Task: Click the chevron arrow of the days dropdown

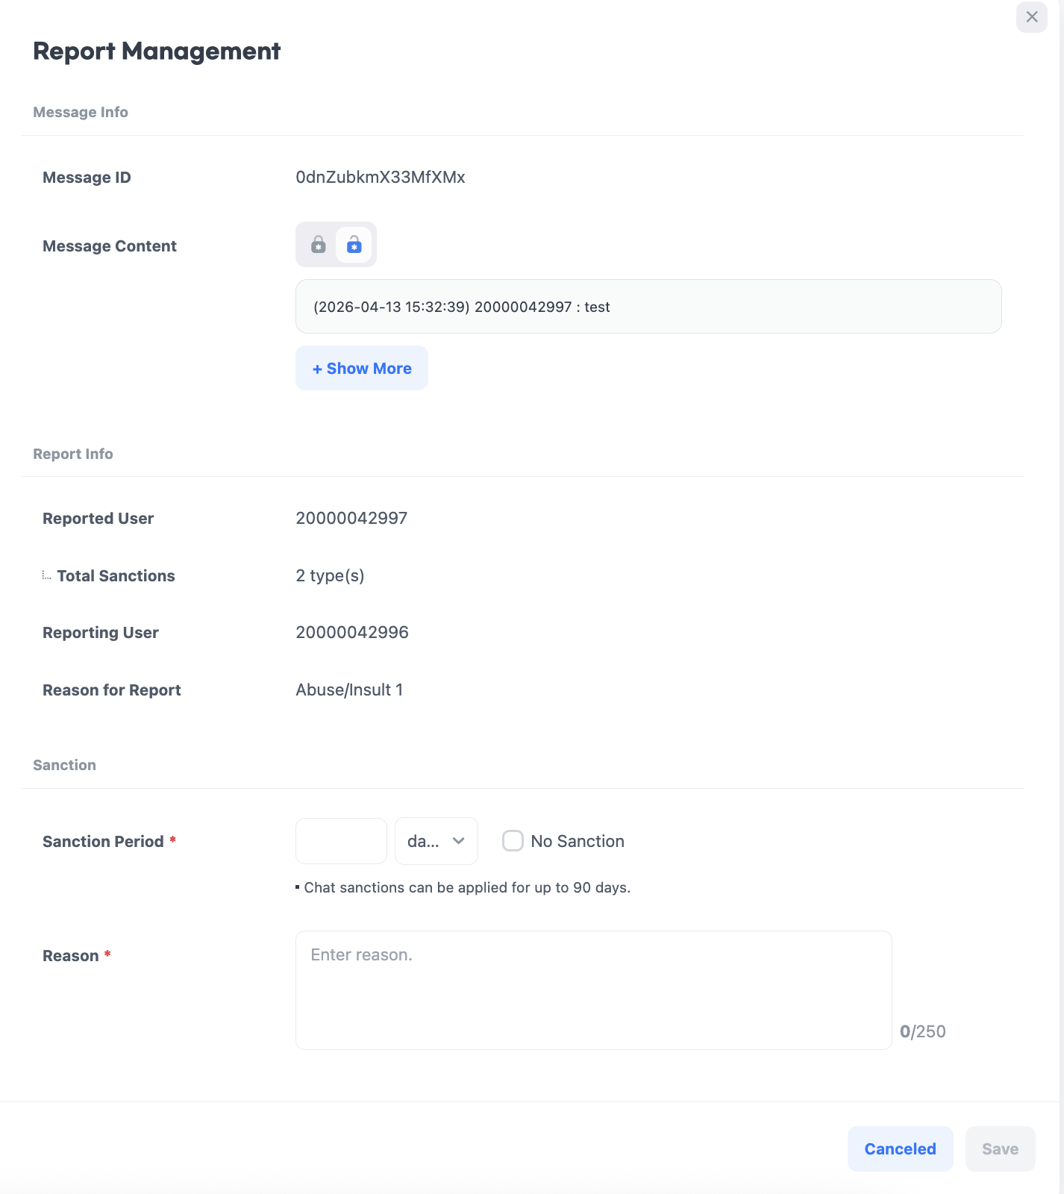Action: (459, 841)
